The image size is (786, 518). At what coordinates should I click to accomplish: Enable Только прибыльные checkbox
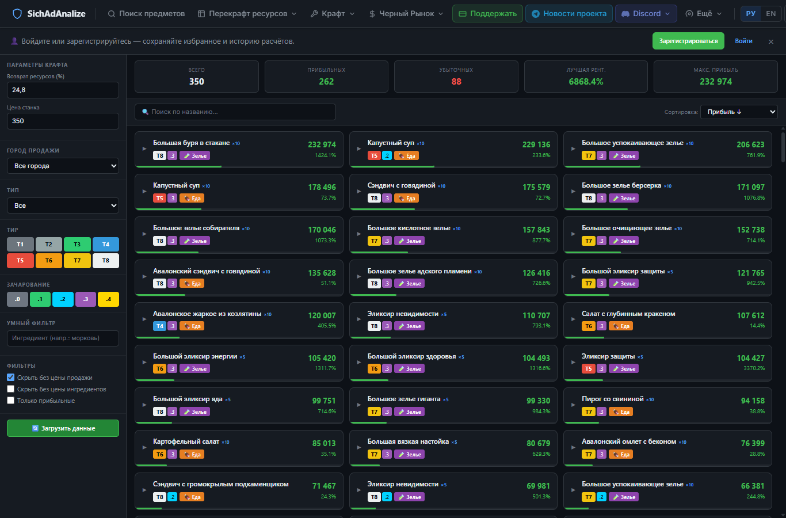[10, 401]
